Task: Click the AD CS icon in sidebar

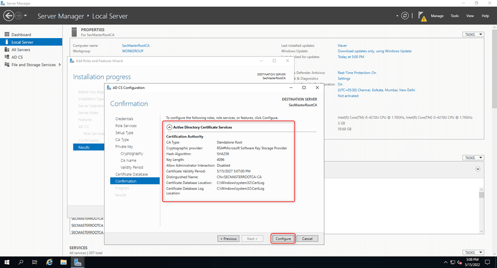Action: 7,57
